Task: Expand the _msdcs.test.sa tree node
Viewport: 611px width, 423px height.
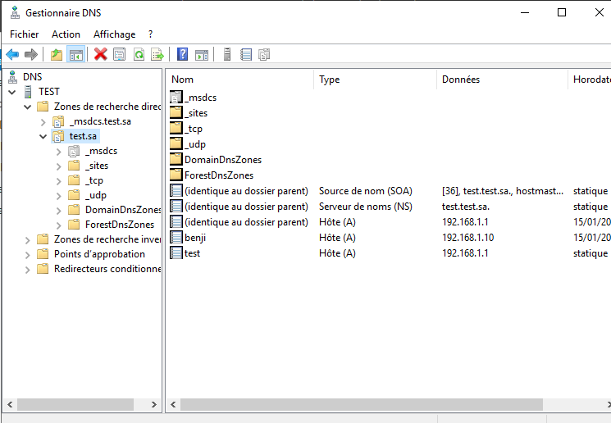Action: [x=43, y=121]
